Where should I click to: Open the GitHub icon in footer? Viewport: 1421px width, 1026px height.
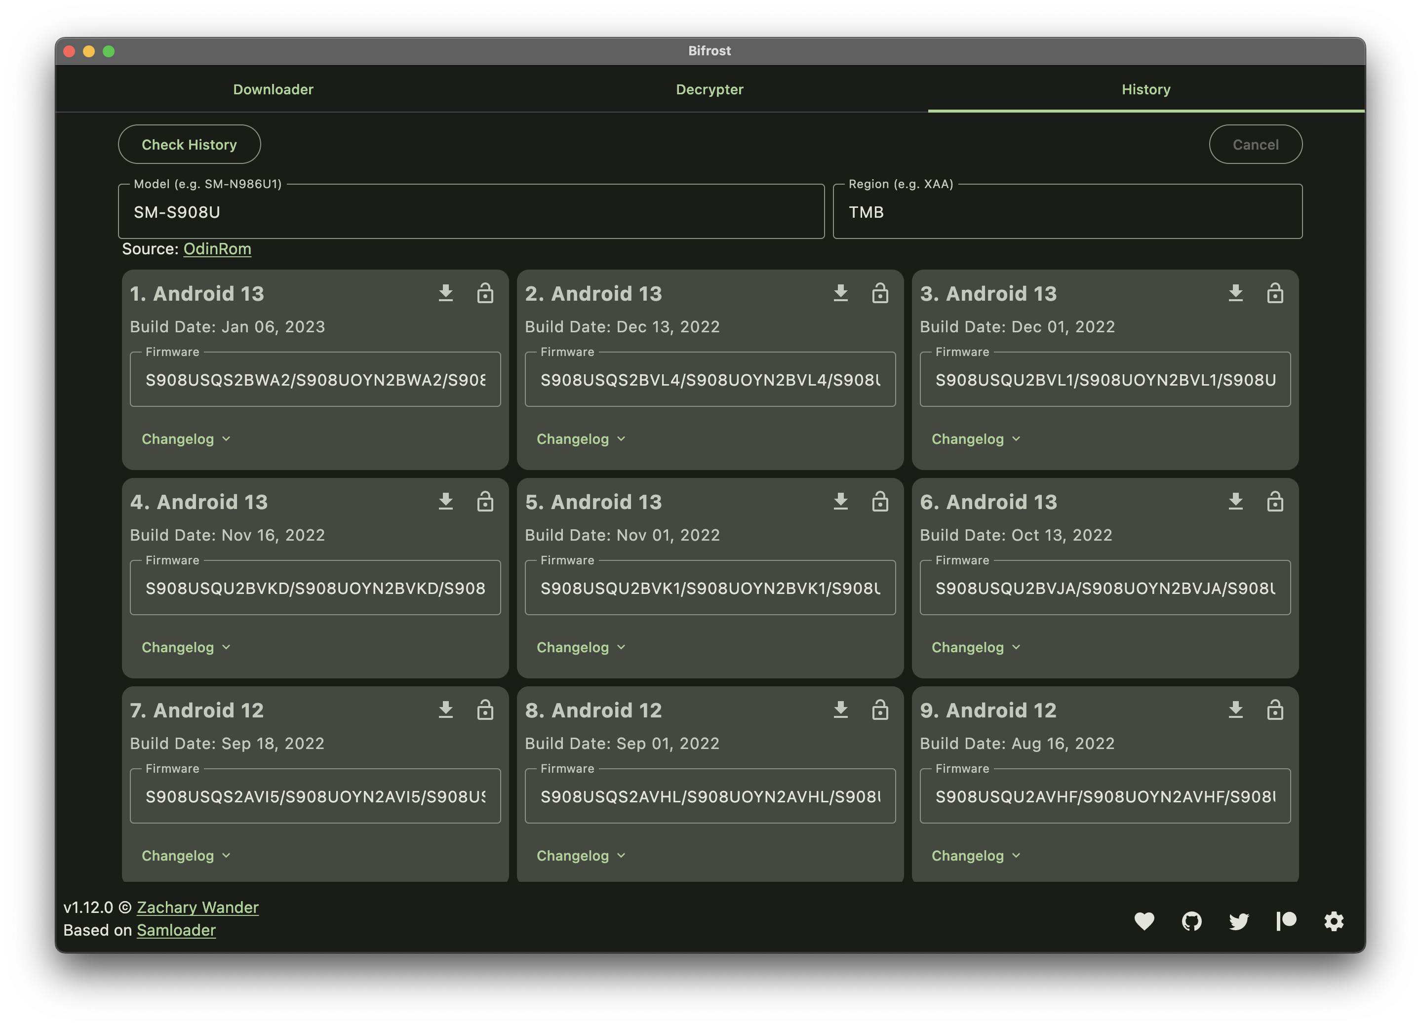pos(1192,921)
